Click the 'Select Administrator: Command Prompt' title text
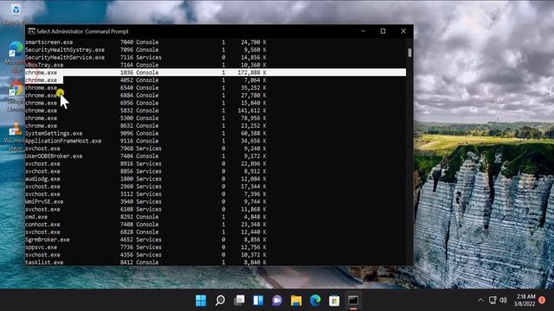Image resolution: width=554 pixels, height=311 pixels. pyautogui.click(x=82, y=31)
